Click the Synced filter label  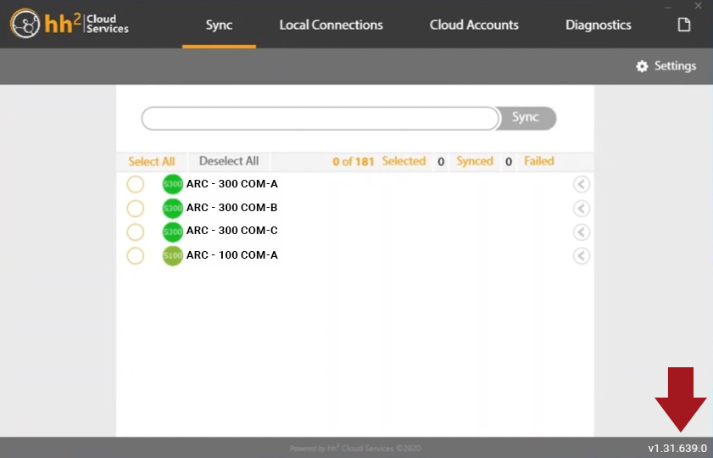tap(475, 161)
